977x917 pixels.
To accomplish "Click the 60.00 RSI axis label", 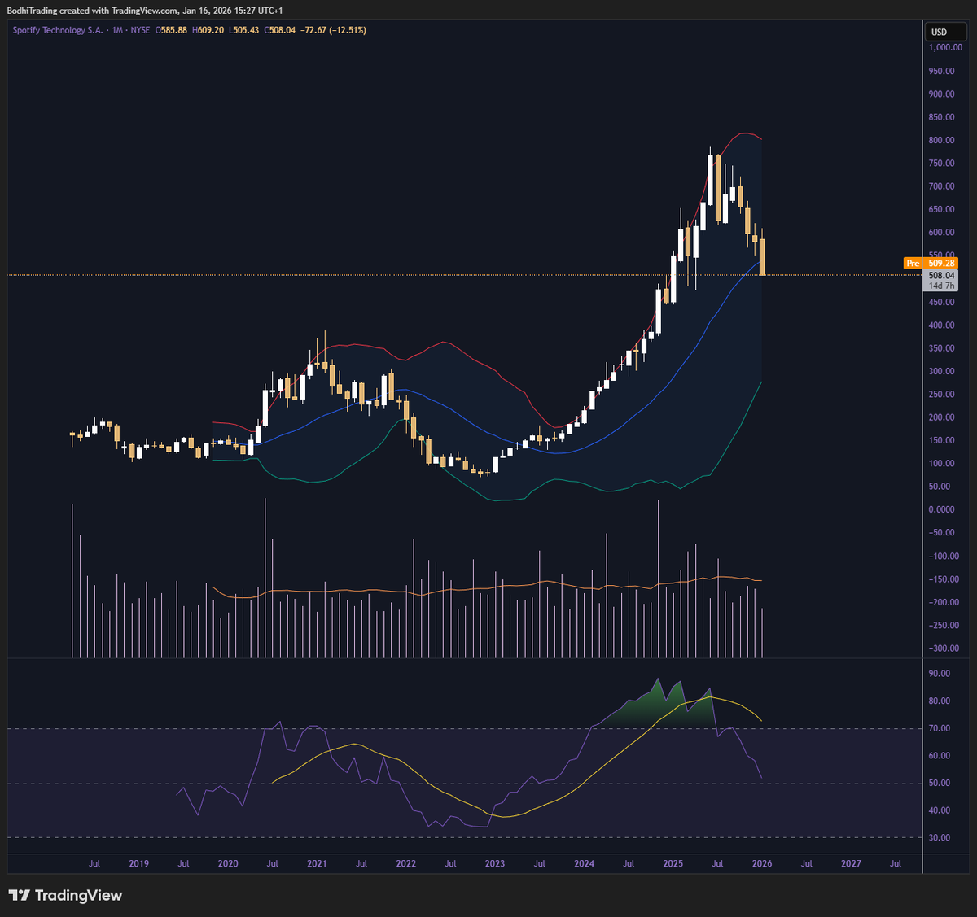I will click(940, 756).
